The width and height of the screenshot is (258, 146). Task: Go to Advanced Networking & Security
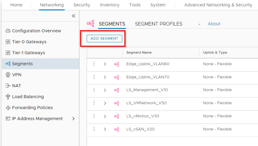pyautogui.click(x=218, y=5)
